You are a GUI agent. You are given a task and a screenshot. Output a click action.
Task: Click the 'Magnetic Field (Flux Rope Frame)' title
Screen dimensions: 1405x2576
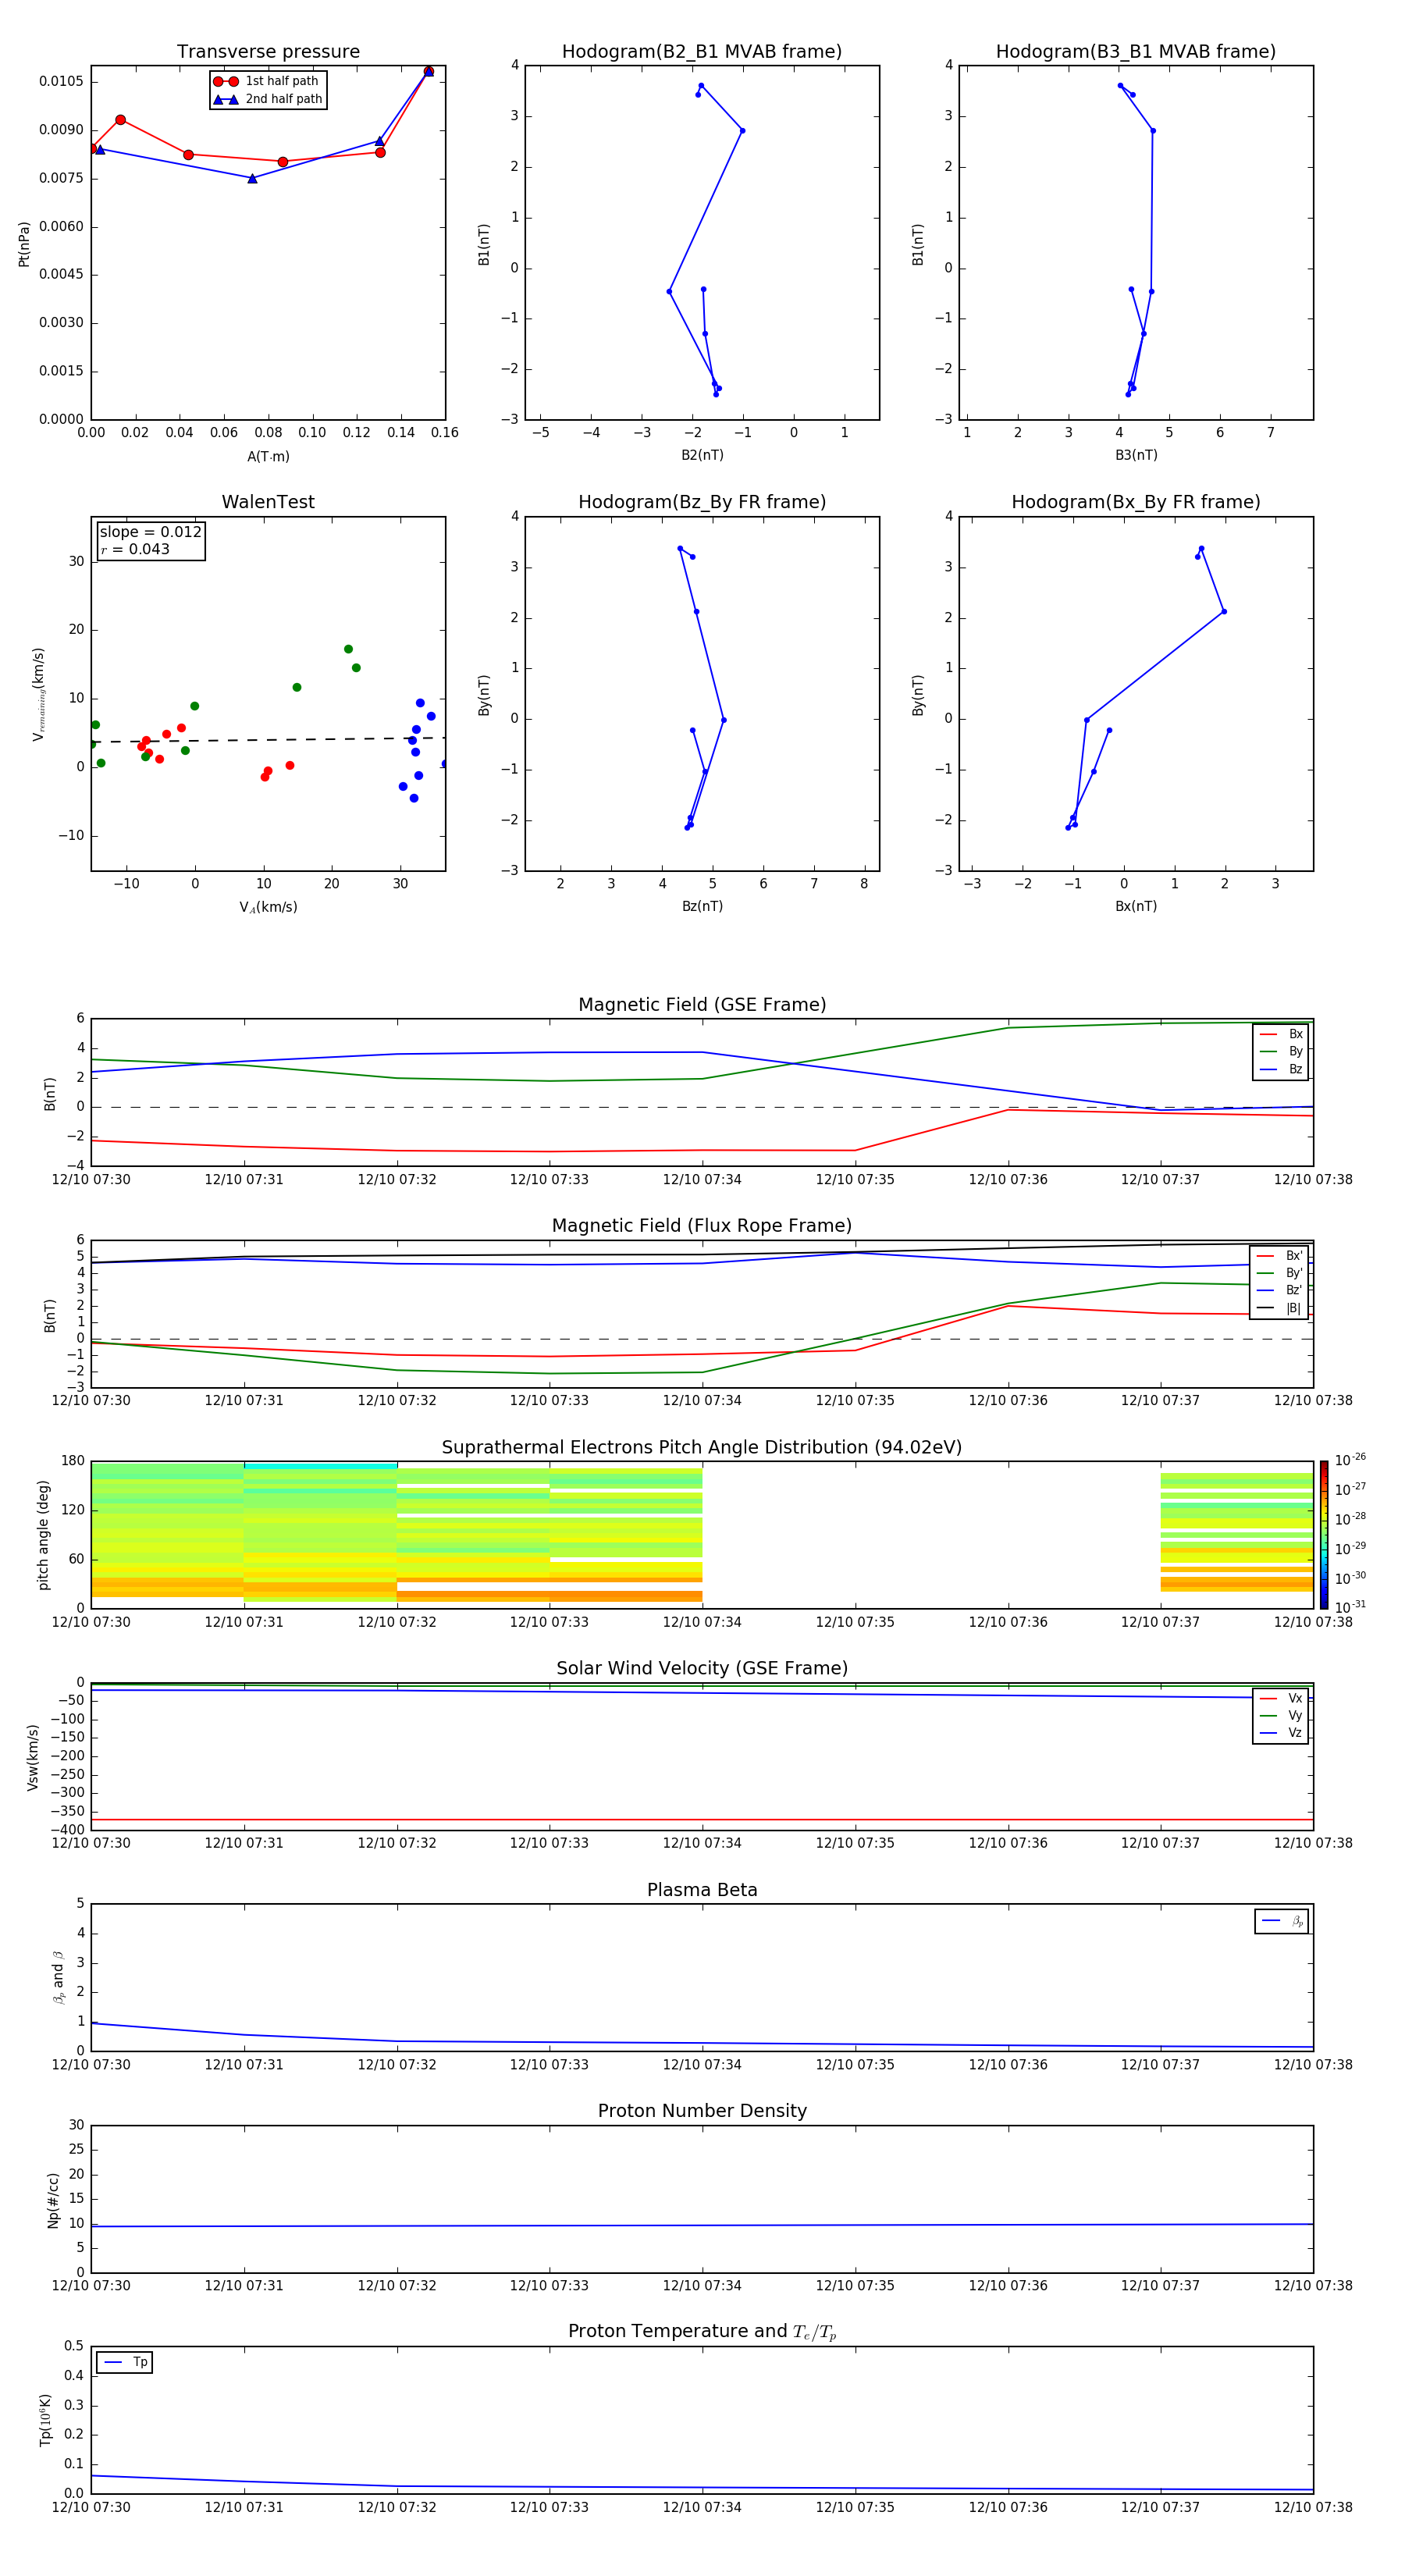pyautogui.click(x=702, y=1226)
